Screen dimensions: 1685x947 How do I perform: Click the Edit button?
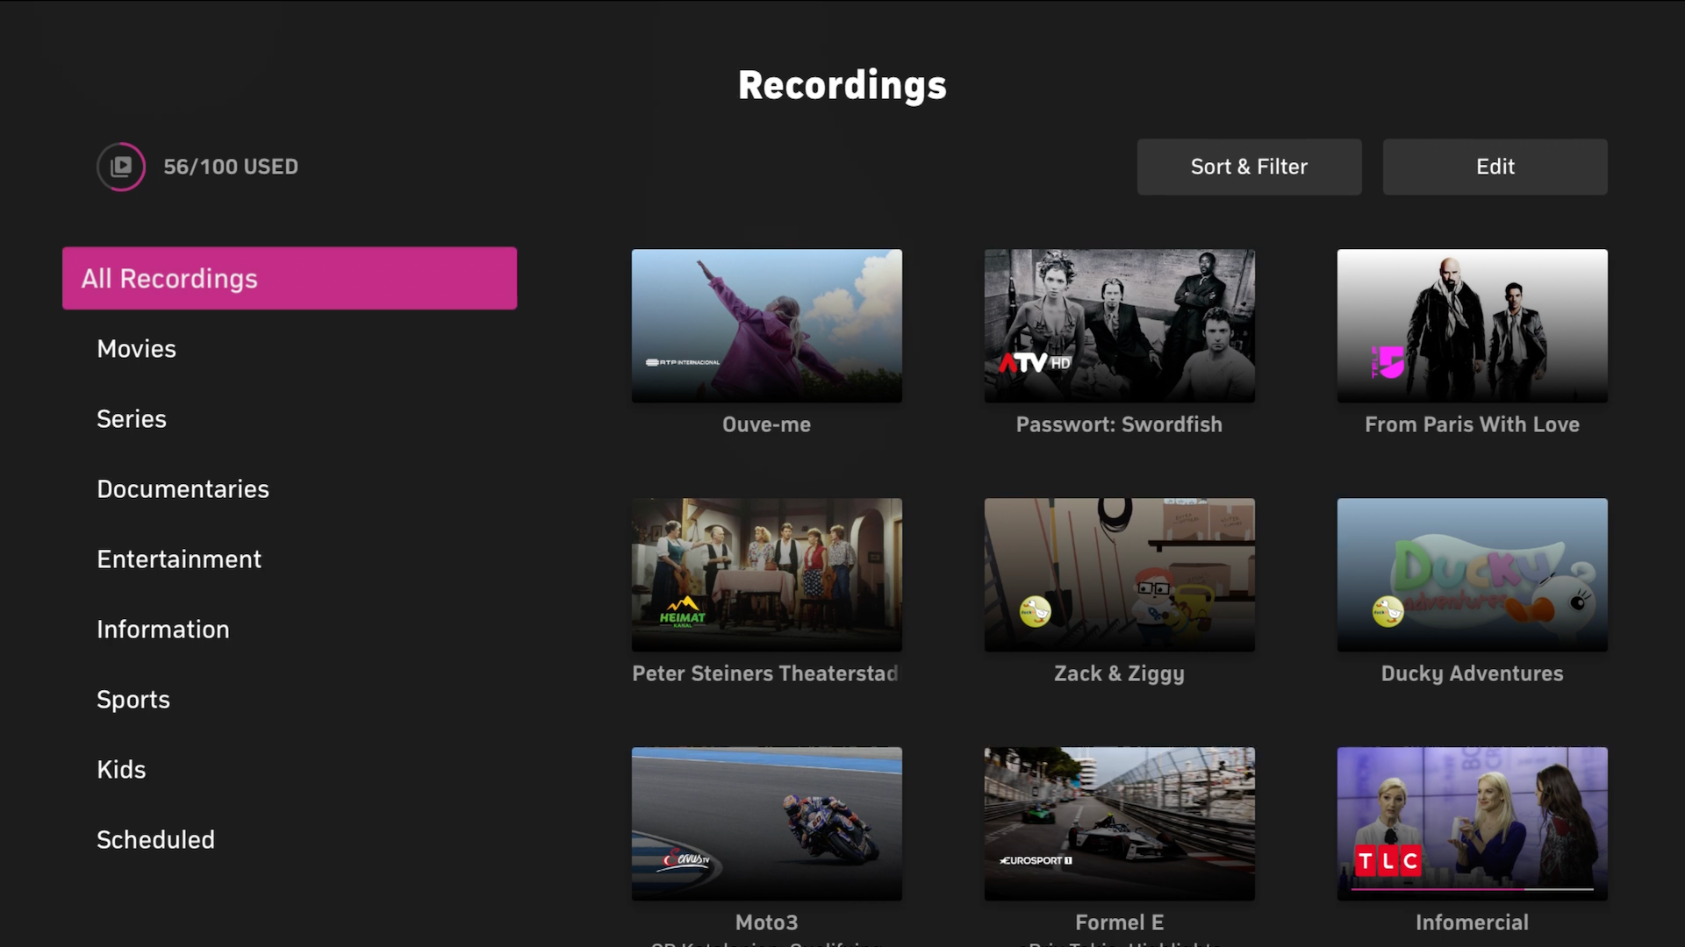(x=1495, y=167)
